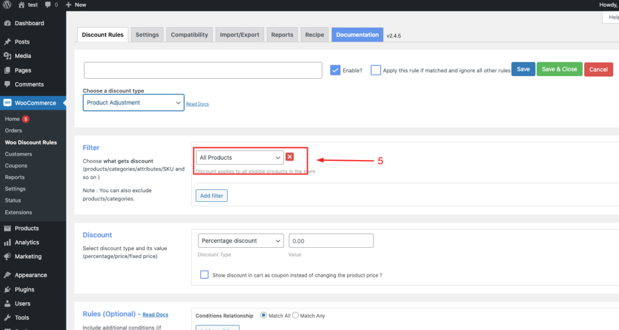Switch to the Settings tab
The width and height of the screenshot is (619, 330).
[147, 34]
